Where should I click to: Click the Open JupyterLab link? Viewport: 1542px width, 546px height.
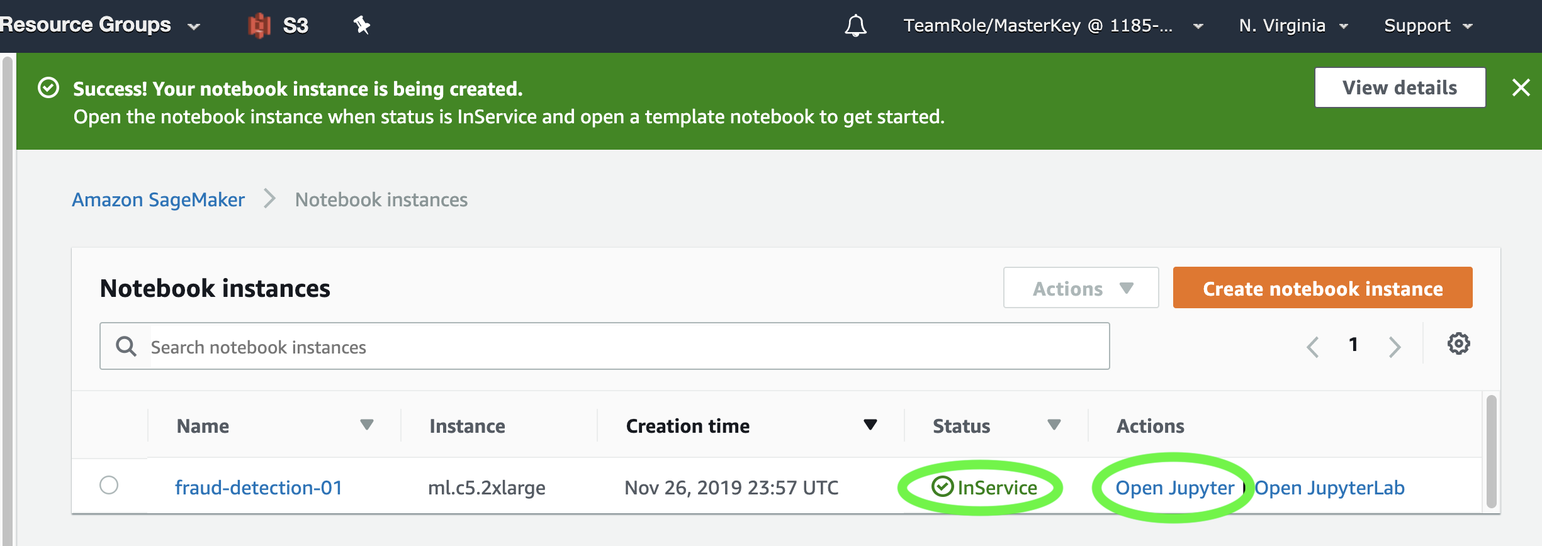[x=1329, y=487]
